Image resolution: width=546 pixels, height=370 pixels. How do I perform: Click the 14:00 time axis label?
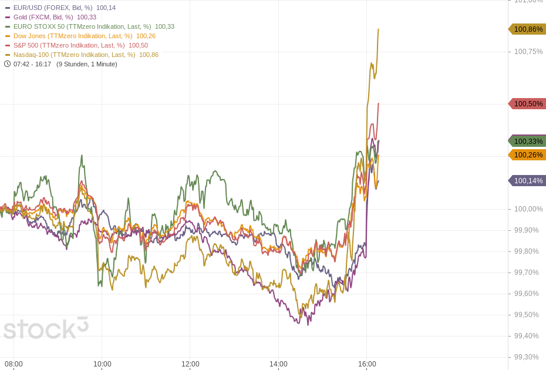278,364
